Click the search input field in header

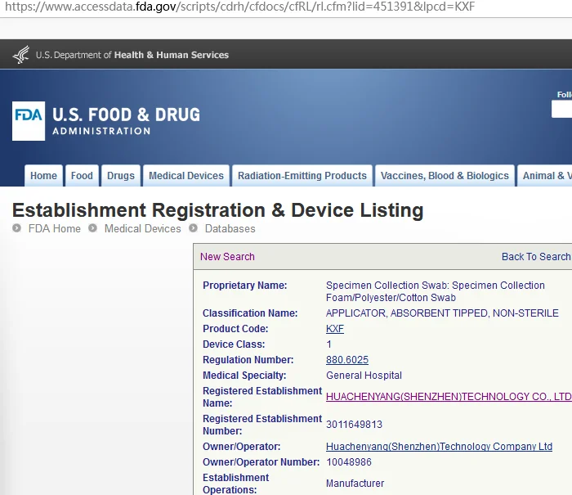[x=562, y=110]
